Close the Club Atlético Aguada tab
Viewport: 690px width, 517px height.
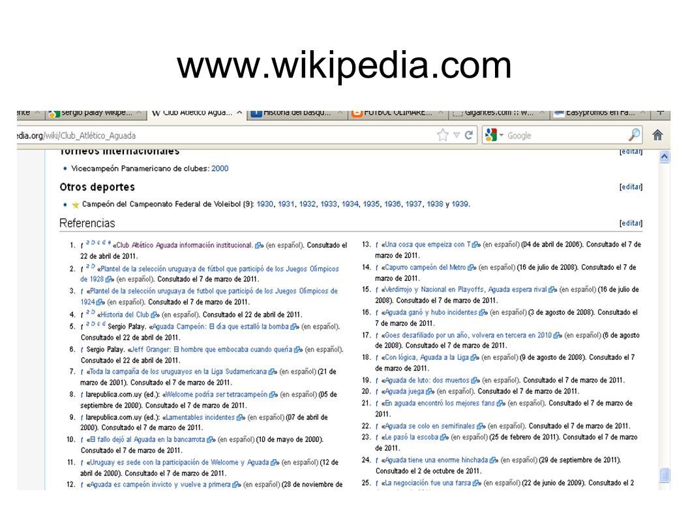click(x=239, y=113)
